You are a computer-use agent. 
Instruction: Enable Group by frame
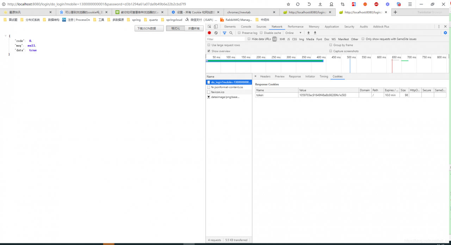click(330, 45)
